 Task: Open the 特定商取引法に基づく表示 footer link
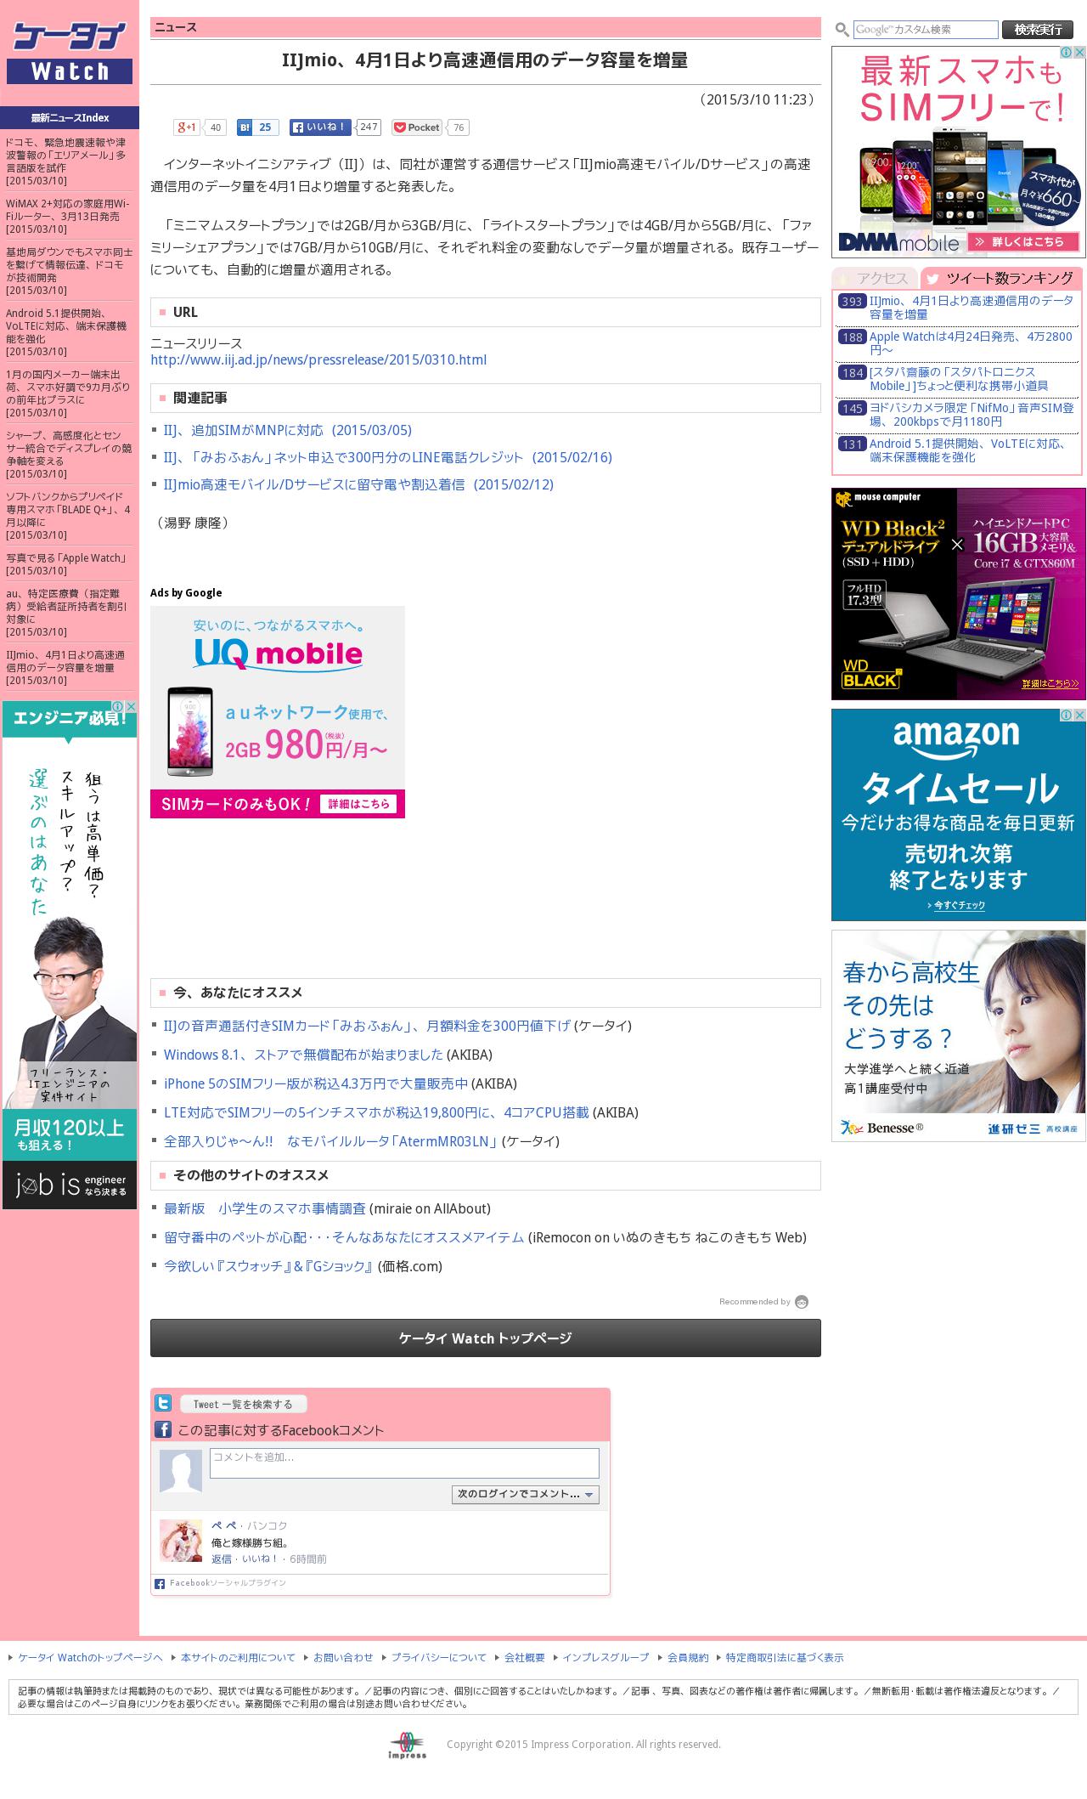click(x=785, y=1657)
